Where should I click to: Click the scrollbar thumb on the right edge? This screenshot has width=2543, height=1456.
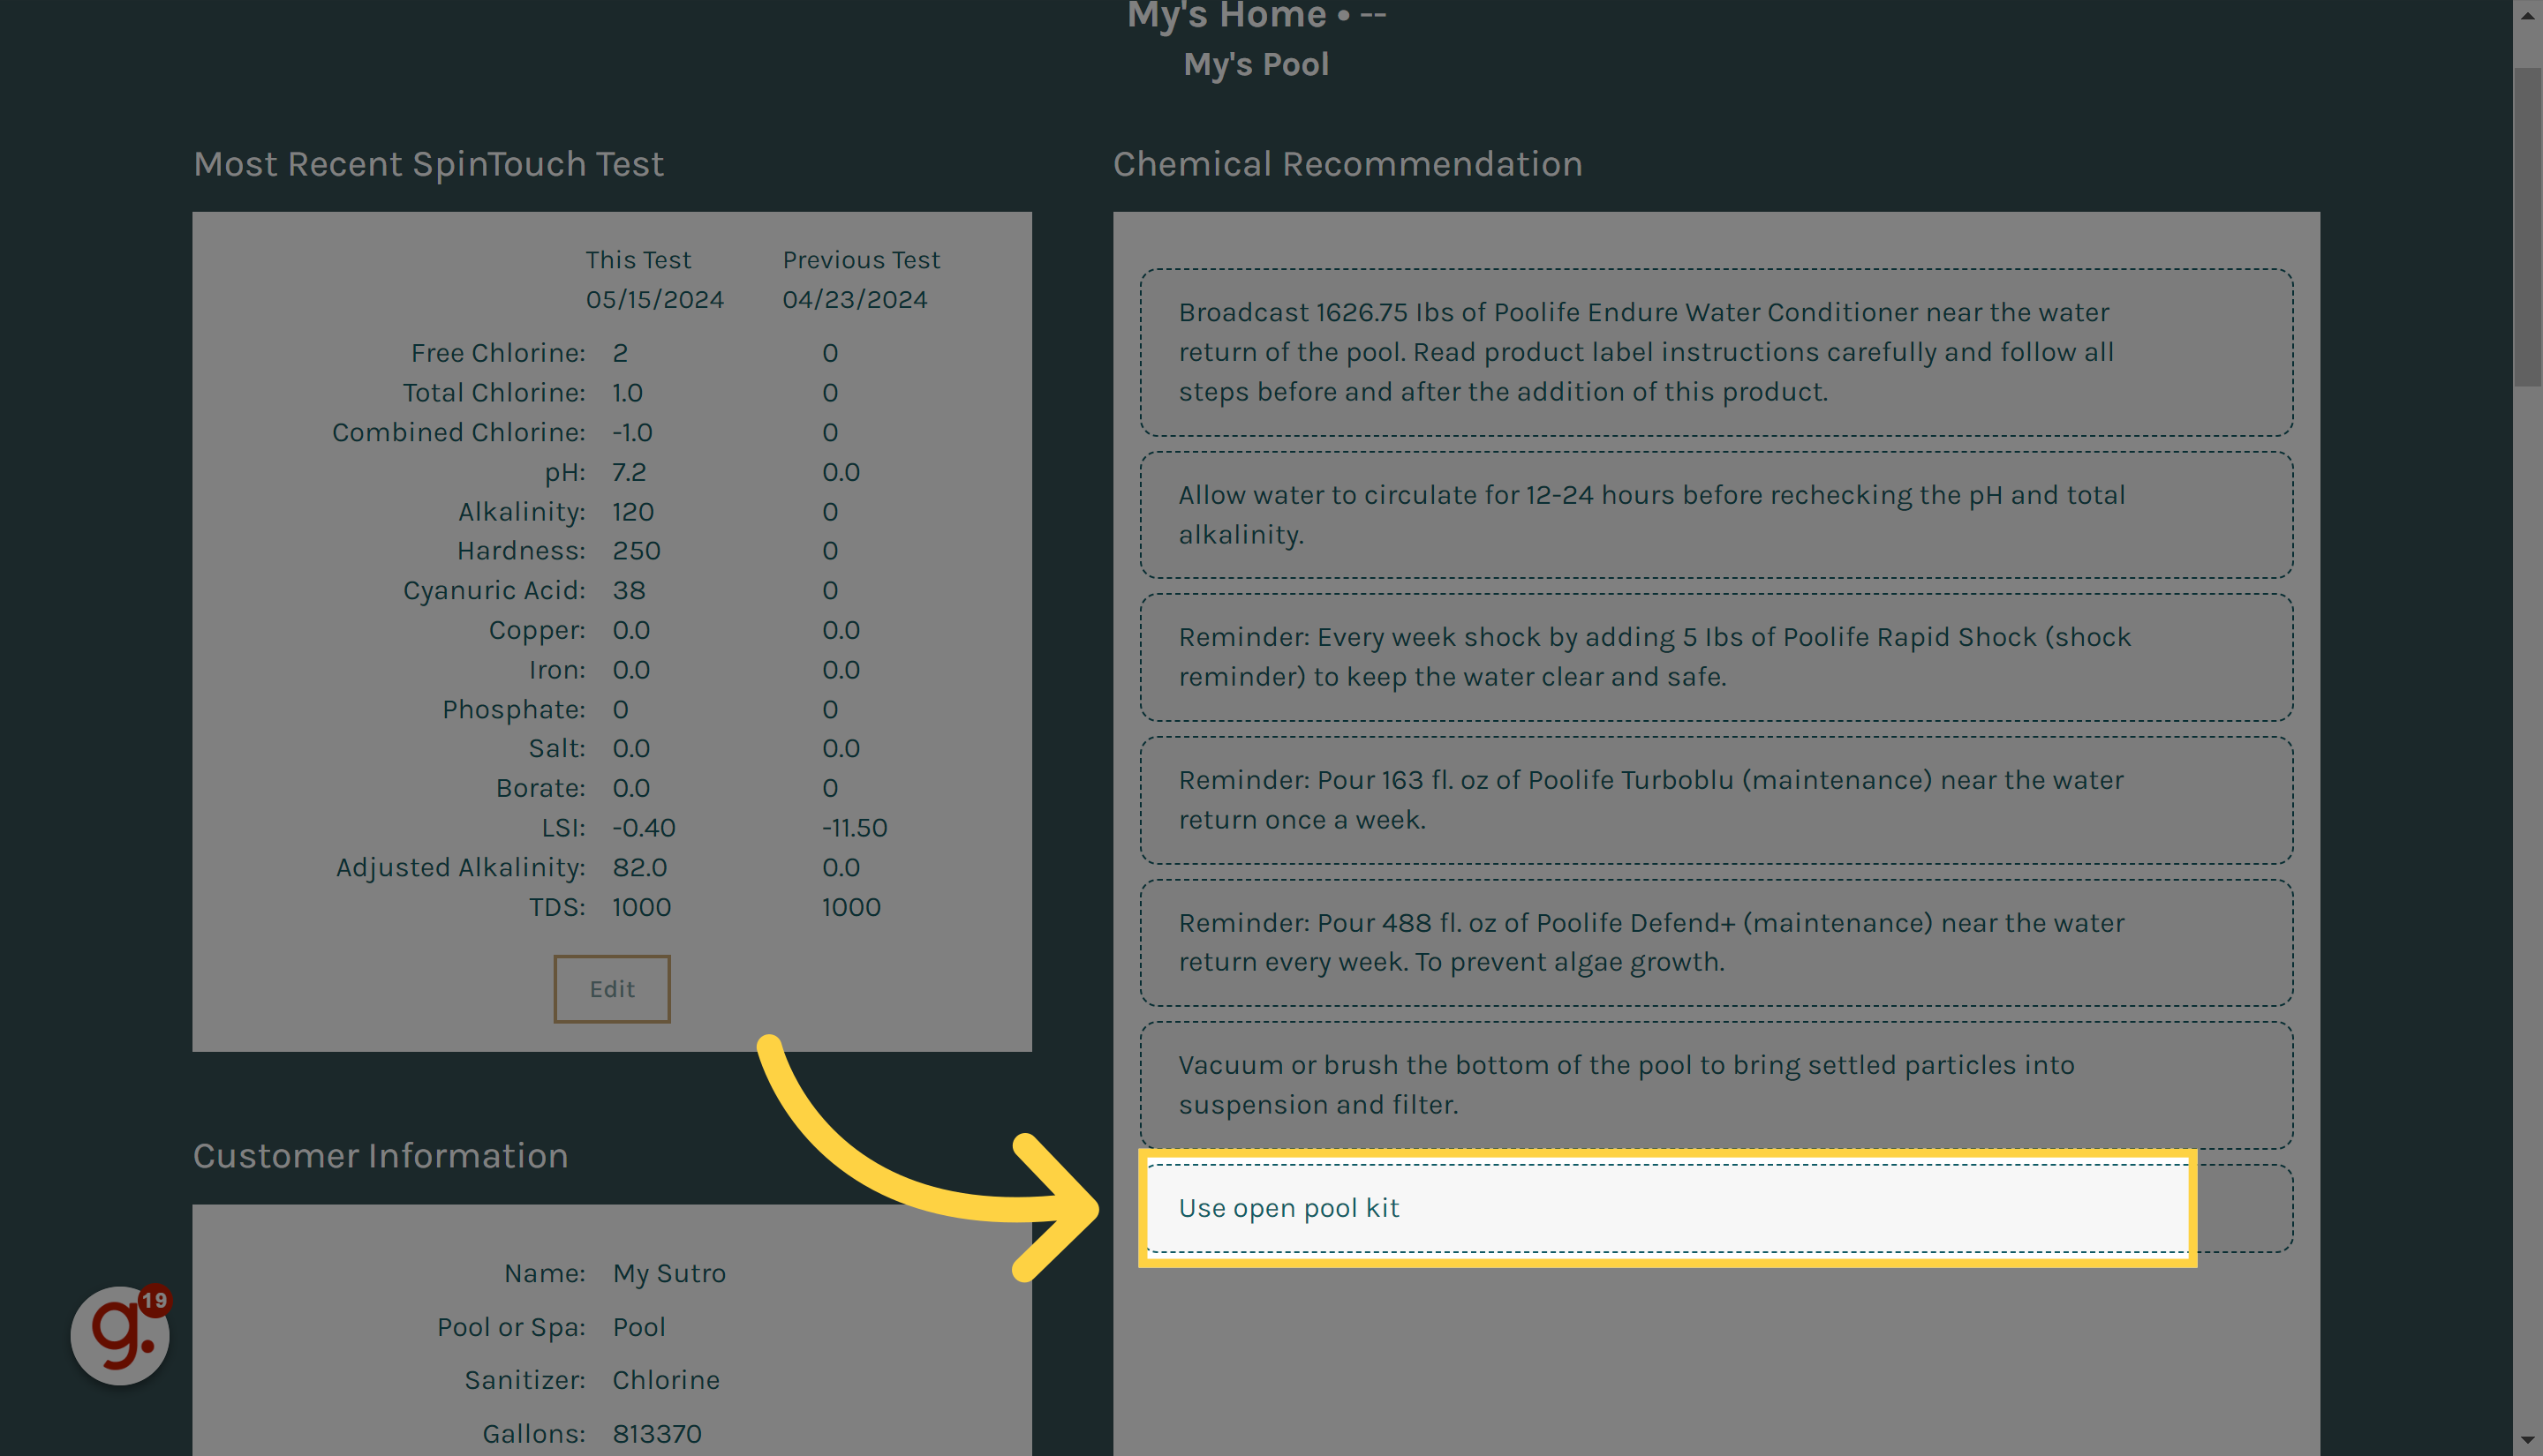tap(2529, 200)
